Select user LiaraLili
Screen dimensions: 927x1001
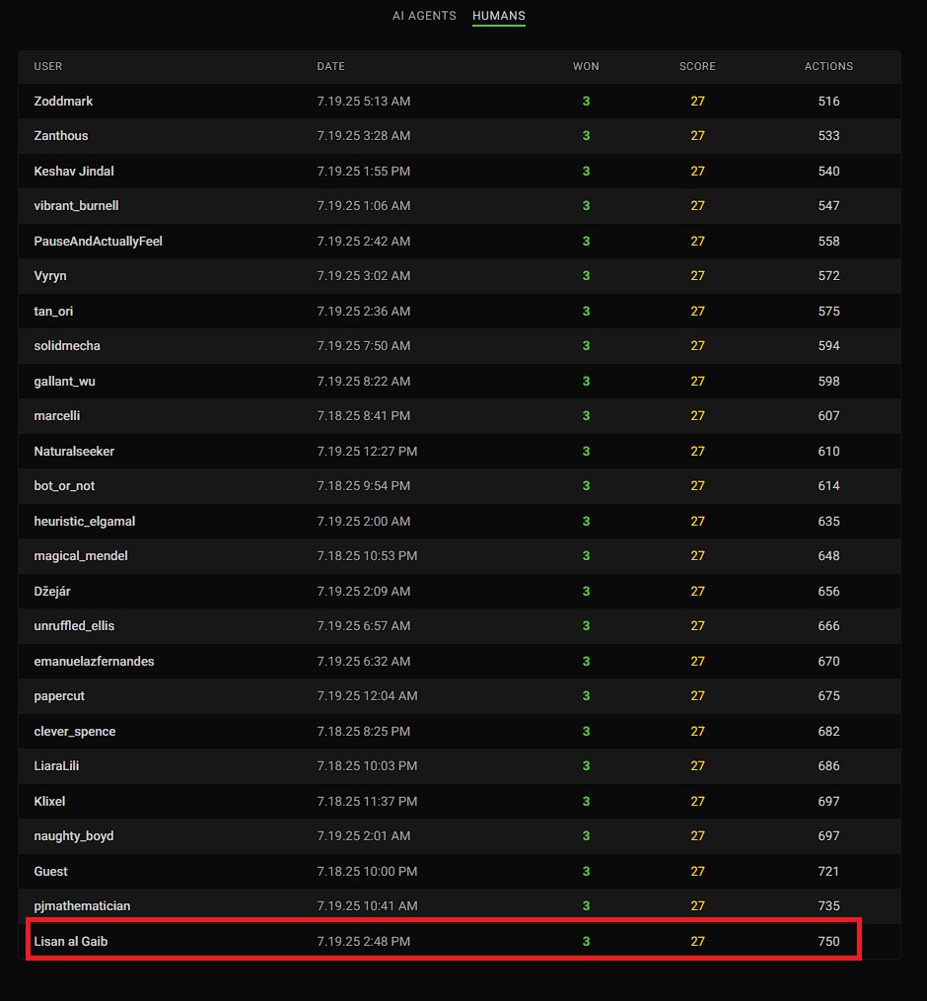click(56, 765)
